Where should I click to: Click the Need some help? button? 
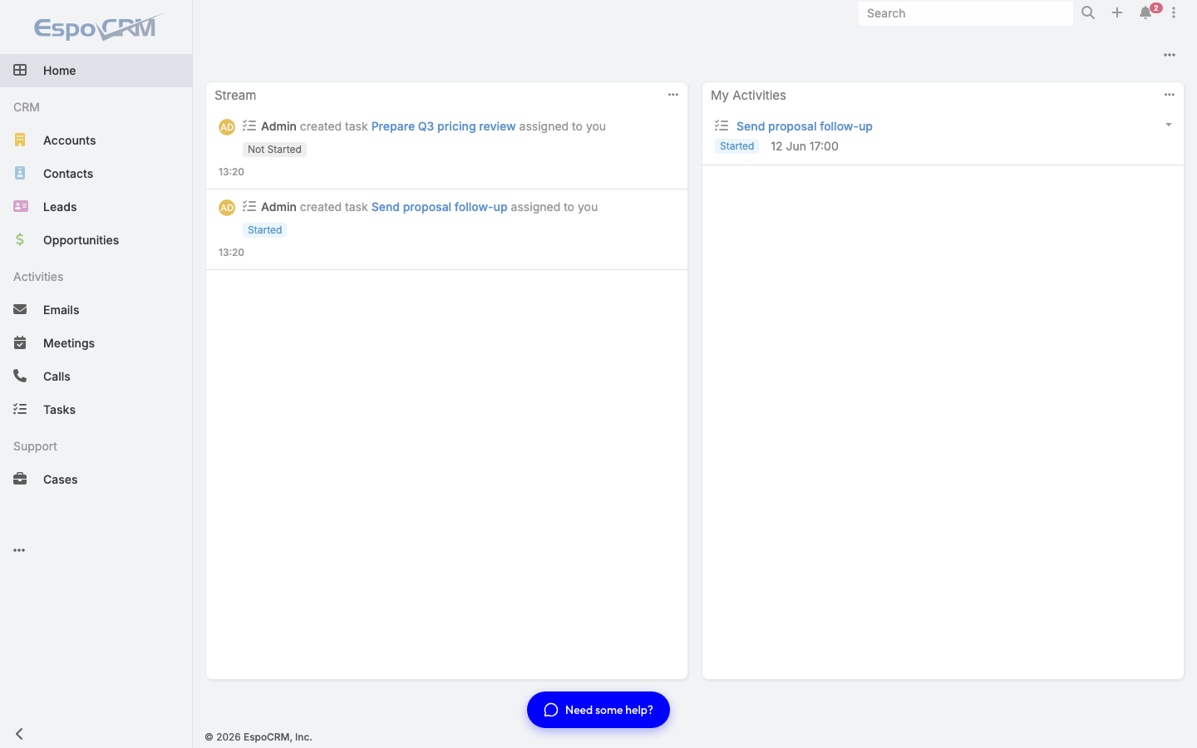point(598,710)
